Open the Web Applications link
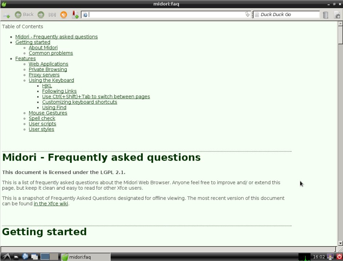The height and width of the screenshot is (261, 343). click(x=48, y=64)
